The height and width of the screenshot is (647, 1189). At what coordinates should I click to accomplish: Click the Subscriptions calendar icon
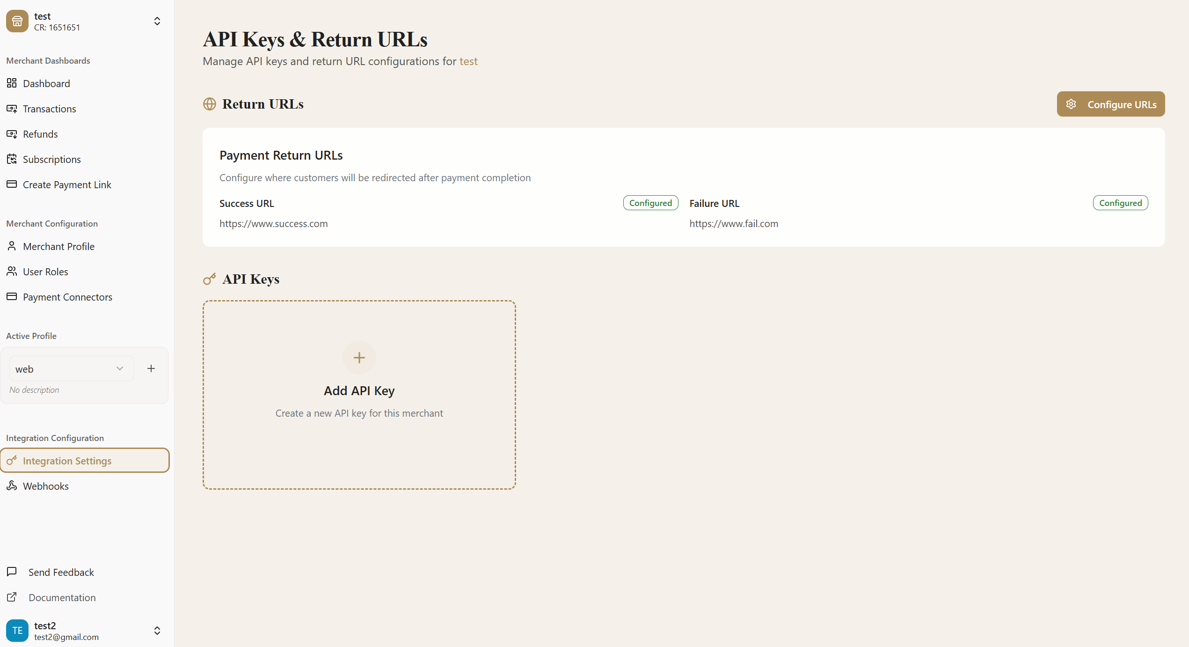click(12, 159)
